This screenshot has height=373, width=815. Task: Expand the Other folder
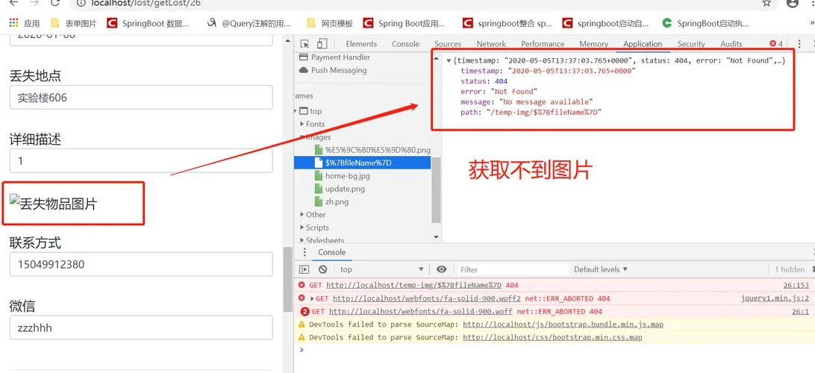point(302,215)
